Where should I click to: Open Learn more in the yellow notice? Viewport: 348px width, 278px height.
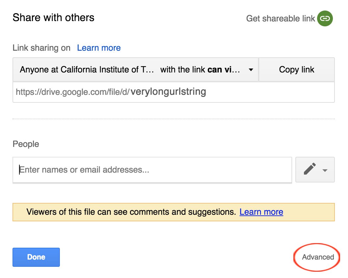point(261,212)
